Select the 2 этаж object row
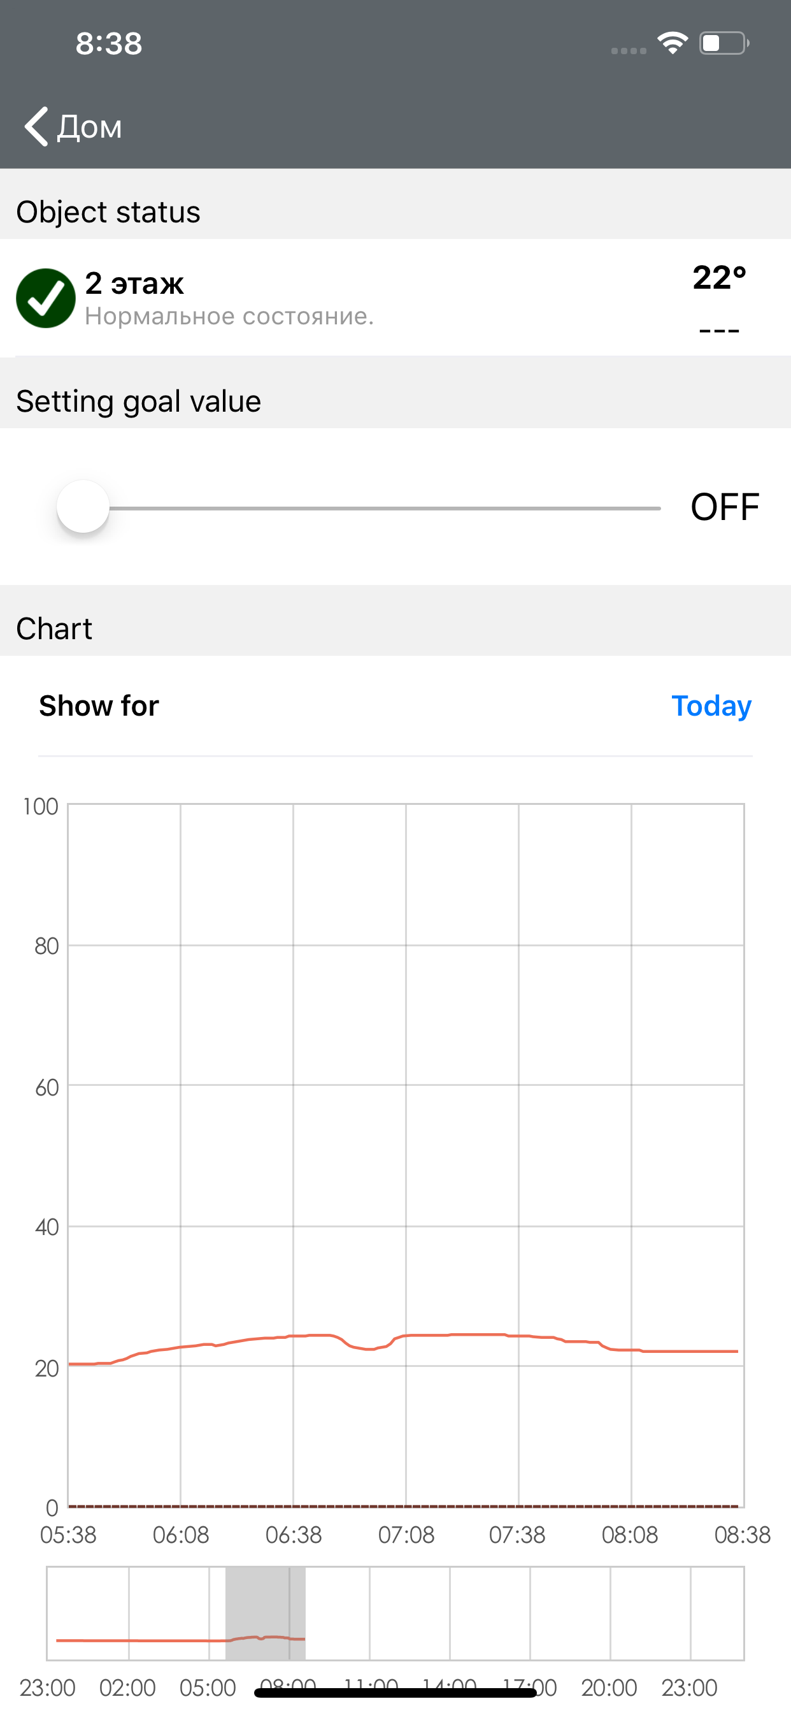This screenshot has width=791, height=1713. [332, 297]
